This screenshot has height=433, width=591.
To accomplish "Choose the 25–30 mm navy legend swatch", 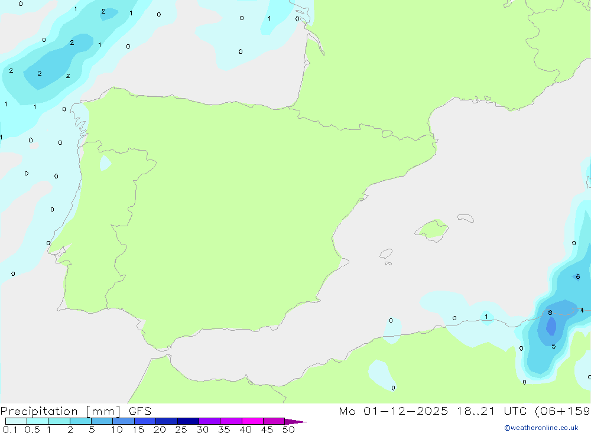I will 188,421.
